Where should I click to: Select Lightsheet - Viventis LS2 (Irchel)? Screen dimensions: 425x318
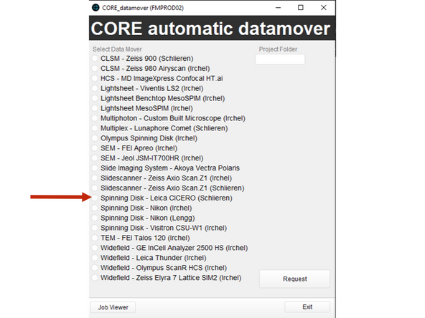95,88
